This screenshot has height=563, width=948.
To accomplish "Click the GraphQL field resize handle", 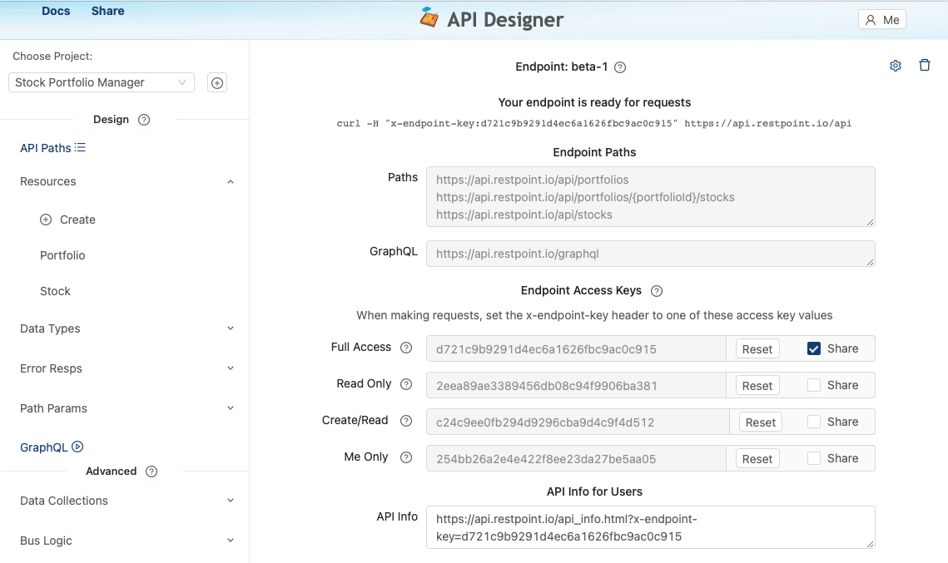I will [x=870, y=262].
